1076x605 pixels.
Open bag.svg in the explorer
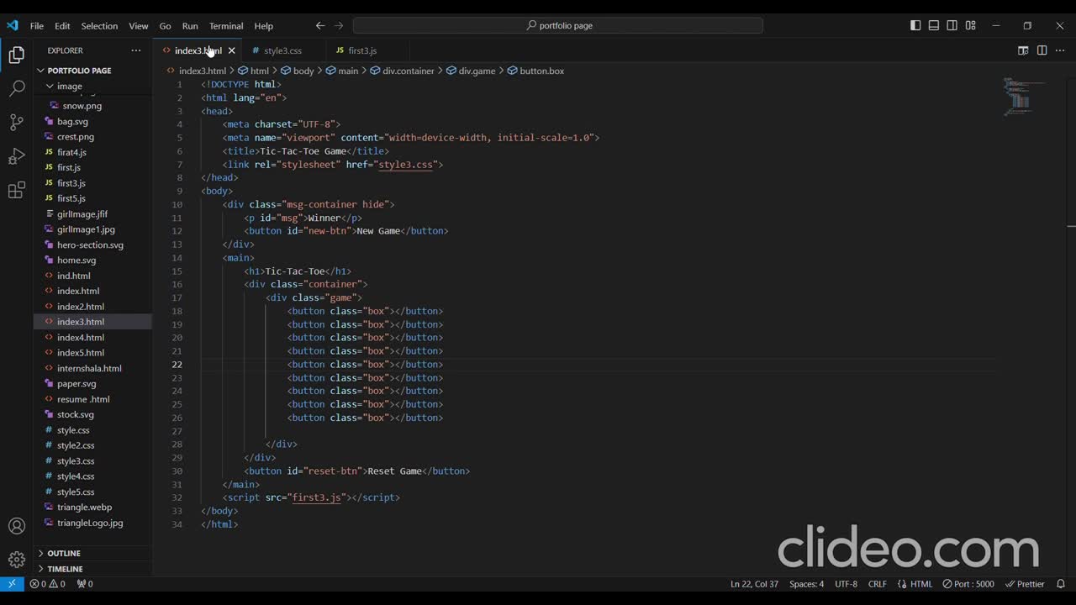click(x=72, y=121)
